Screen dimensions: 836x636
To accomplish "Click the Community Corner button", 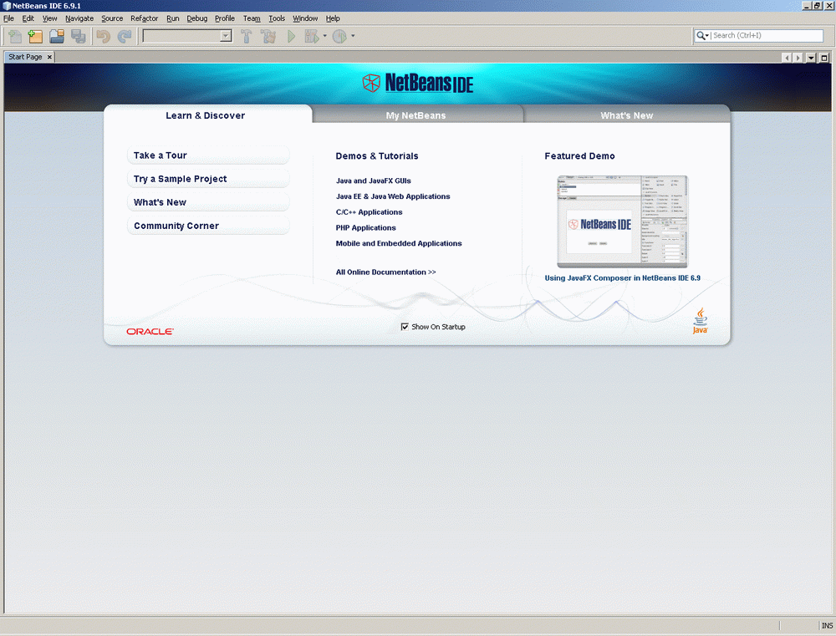I will pos(208,226).
